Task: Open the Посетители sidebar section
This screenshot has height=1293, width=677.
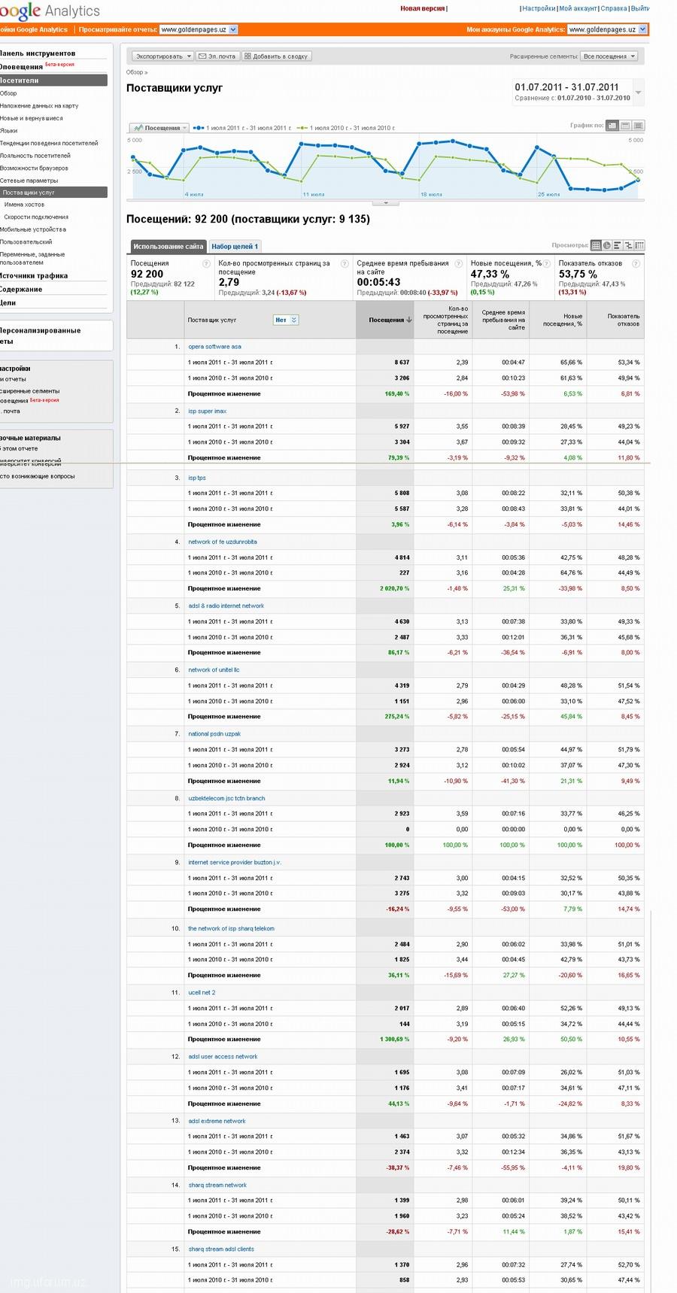Action: [x=53, y=80]
